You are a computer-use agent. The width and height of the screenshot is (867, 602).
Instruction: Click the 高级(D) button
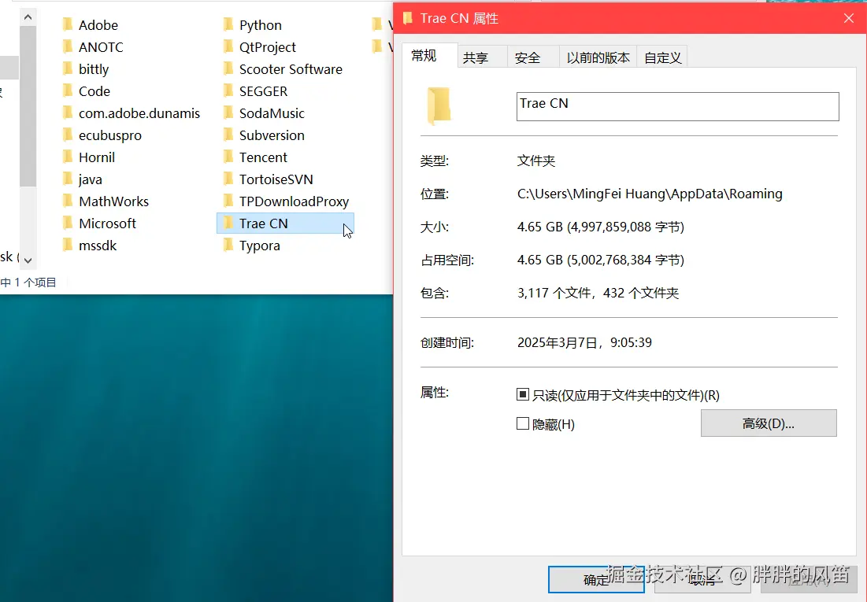click(768, 423)
